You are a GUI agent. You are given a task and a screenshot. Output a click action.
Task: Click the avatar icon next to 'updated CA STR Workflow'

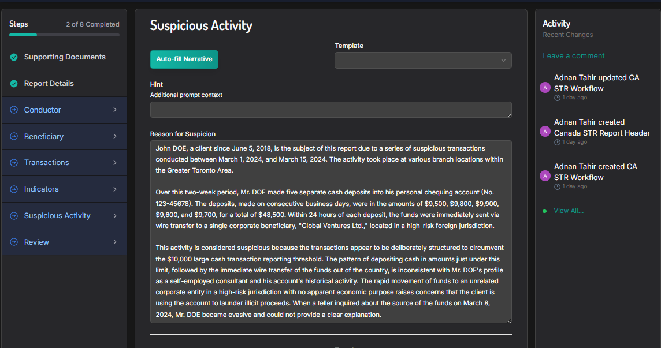[x=544, y=88]
